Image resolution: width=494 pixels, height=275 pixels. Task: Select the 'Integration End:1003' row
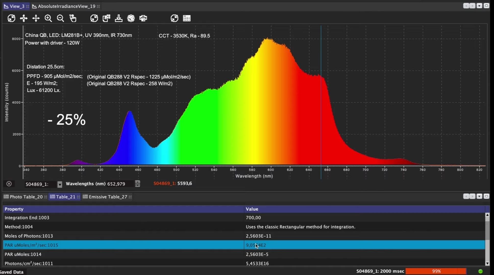coord(244,218)
